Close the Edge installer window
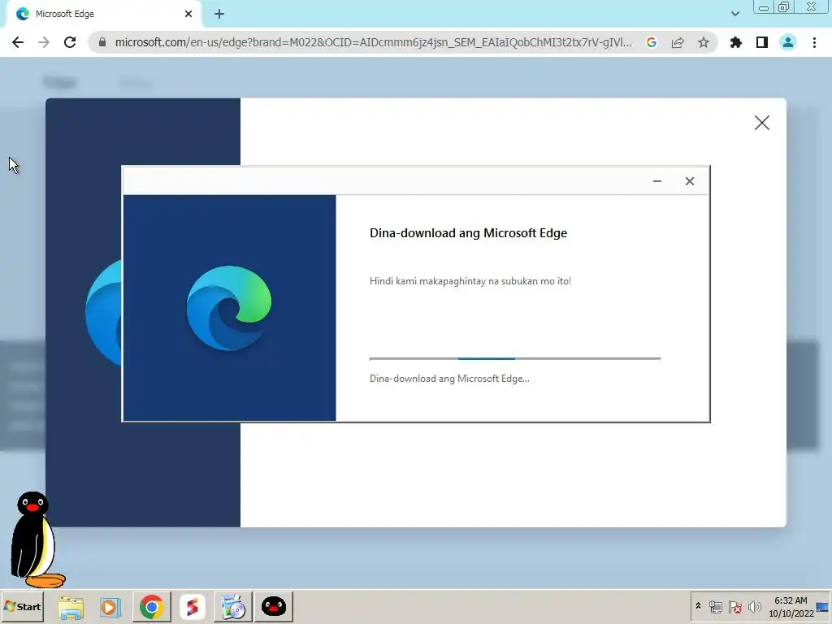832x624 pixels. point(689,181)
